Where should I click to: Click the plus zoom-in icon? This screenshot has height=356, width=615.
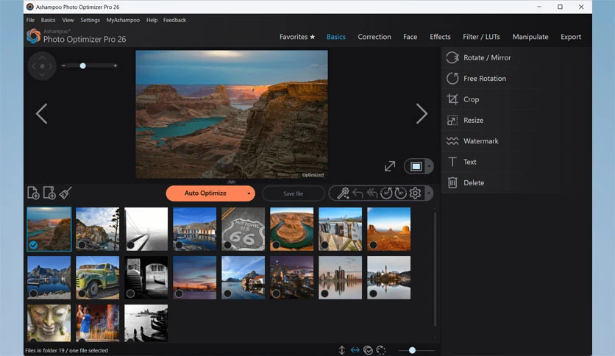(x=115, y=66)
